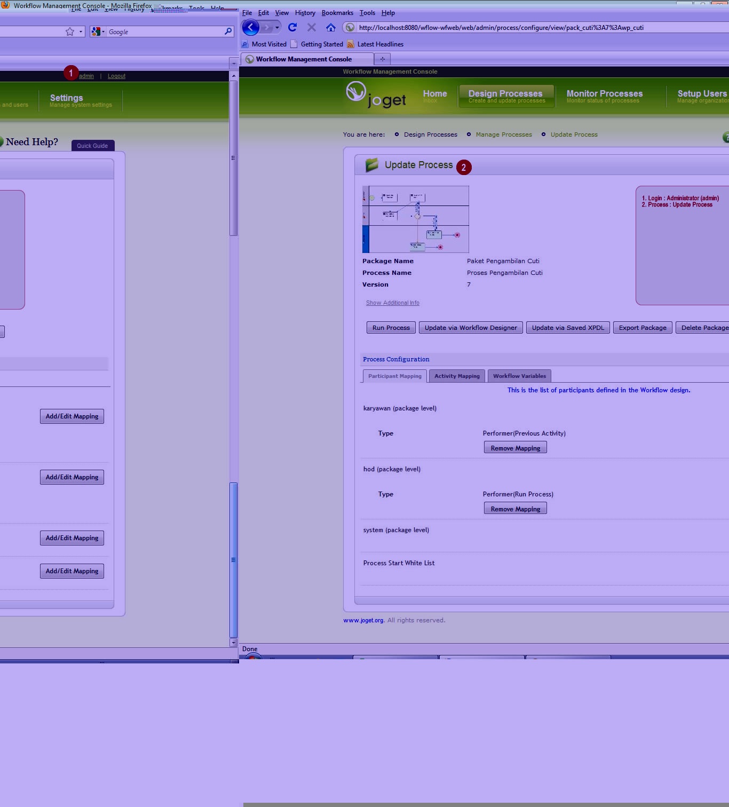
Task: Click Update via Saved XPDL button
Action: point(568,328)
